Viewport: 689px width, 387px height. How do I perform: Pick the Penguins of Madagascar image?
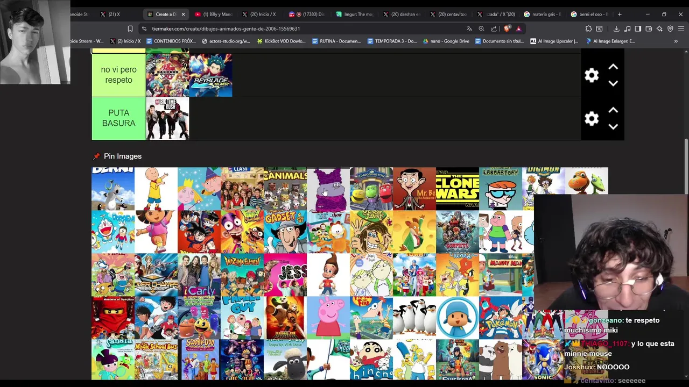point(414,318)
